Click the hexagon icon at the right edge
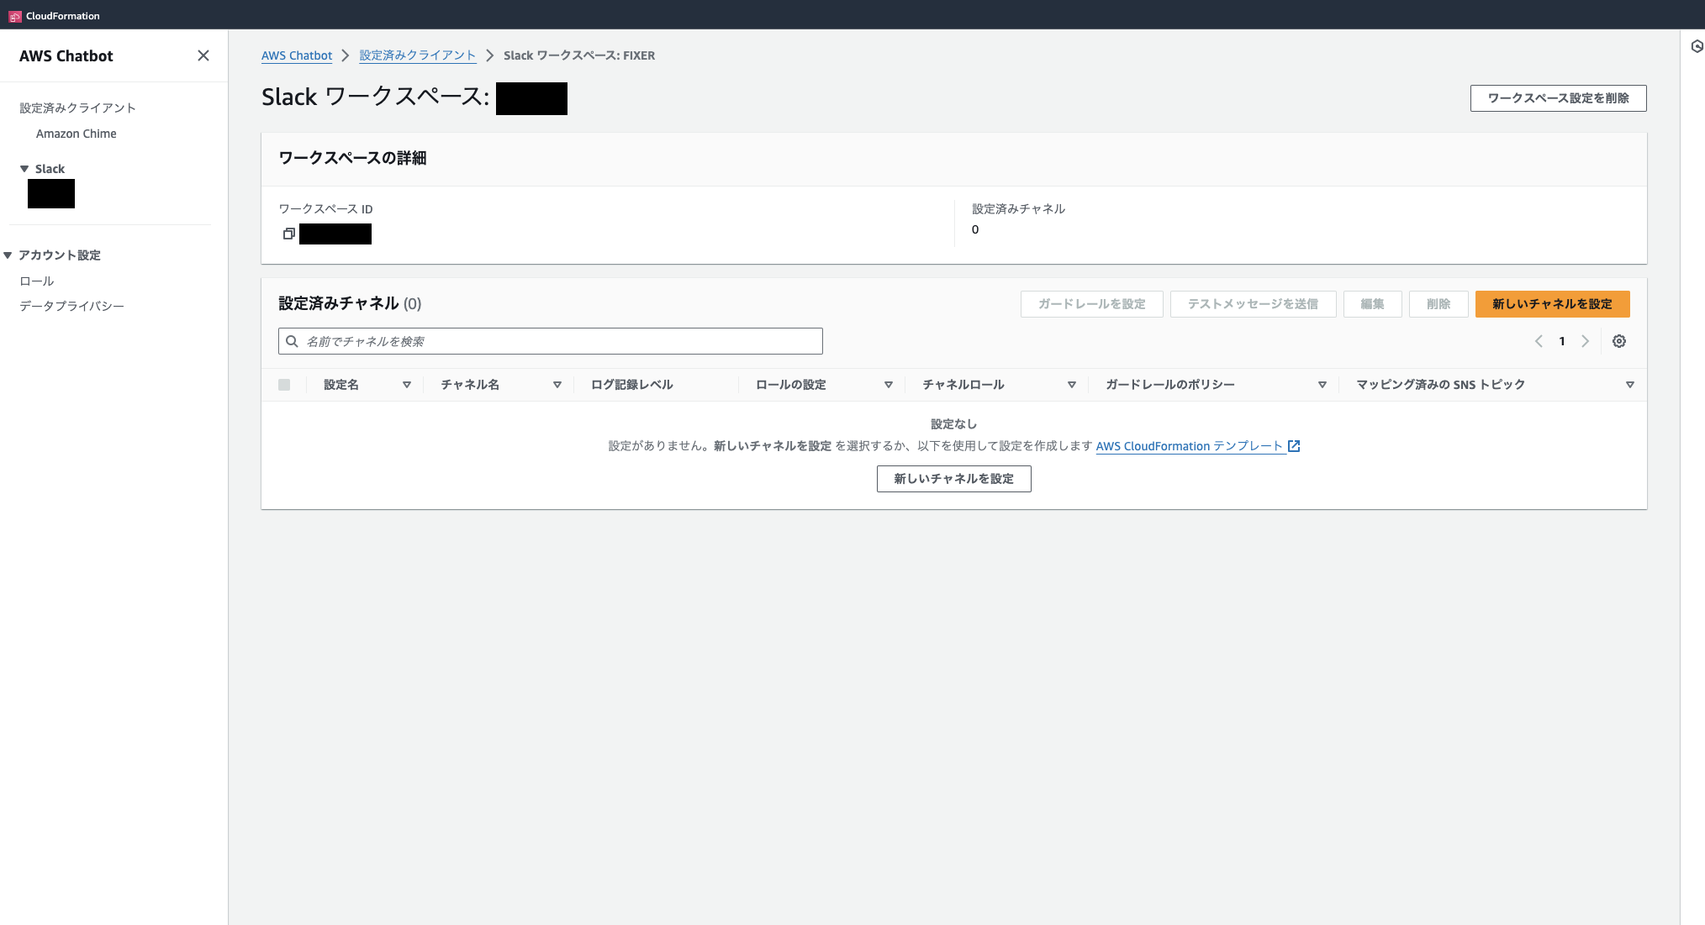1705x925 pixels. 1697,46
